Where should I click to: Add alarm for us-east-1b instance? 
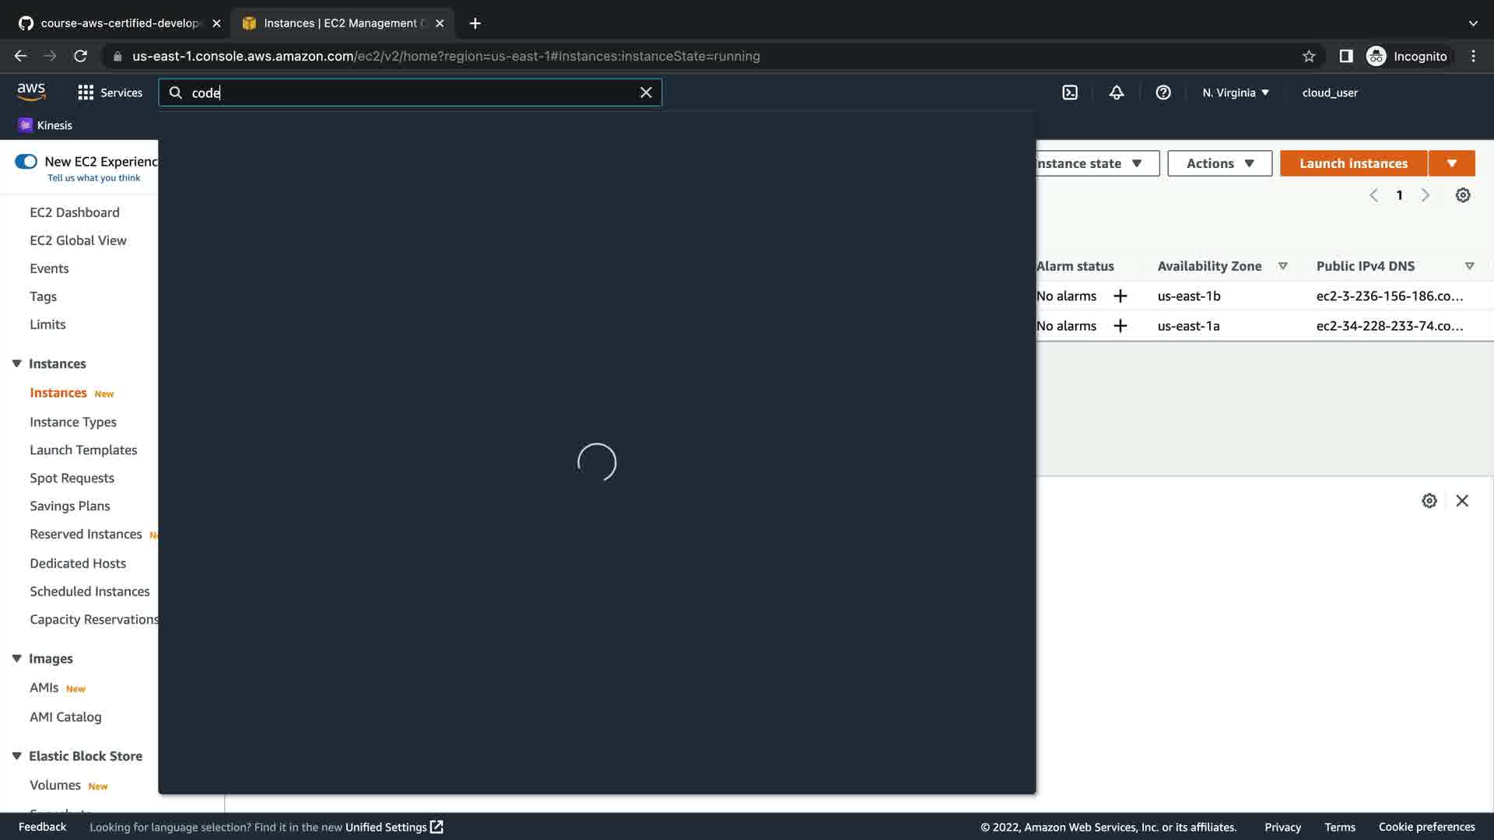[1120, 296]
